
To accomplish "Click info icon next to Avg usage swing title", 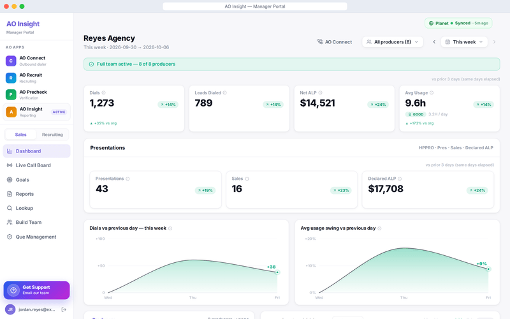I will (379, 228).
